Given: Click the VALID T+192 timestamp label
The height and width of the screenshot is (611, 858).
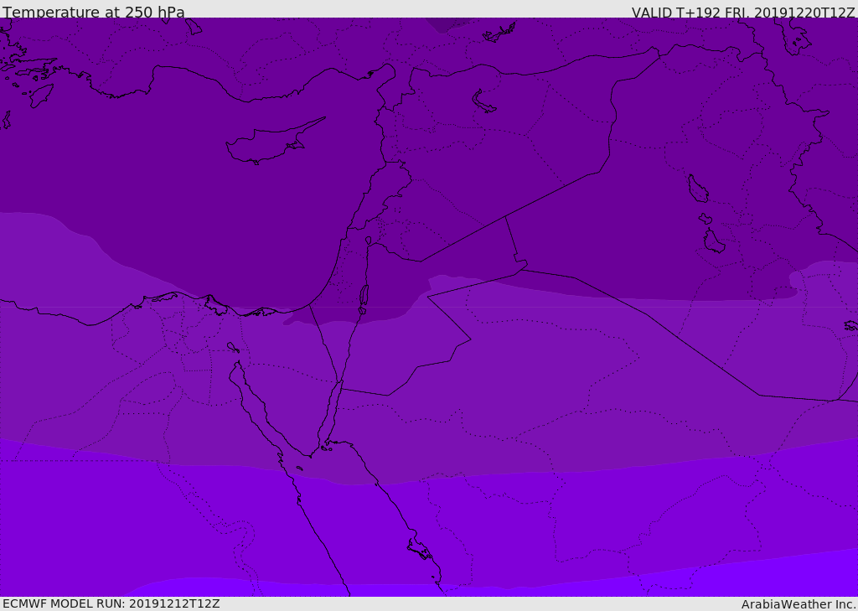Looking at the screenshot, I should click(x=743, y=13).
